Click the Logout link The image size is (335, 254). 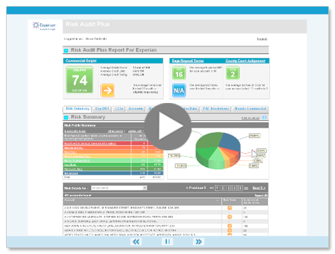click(262, 39)
